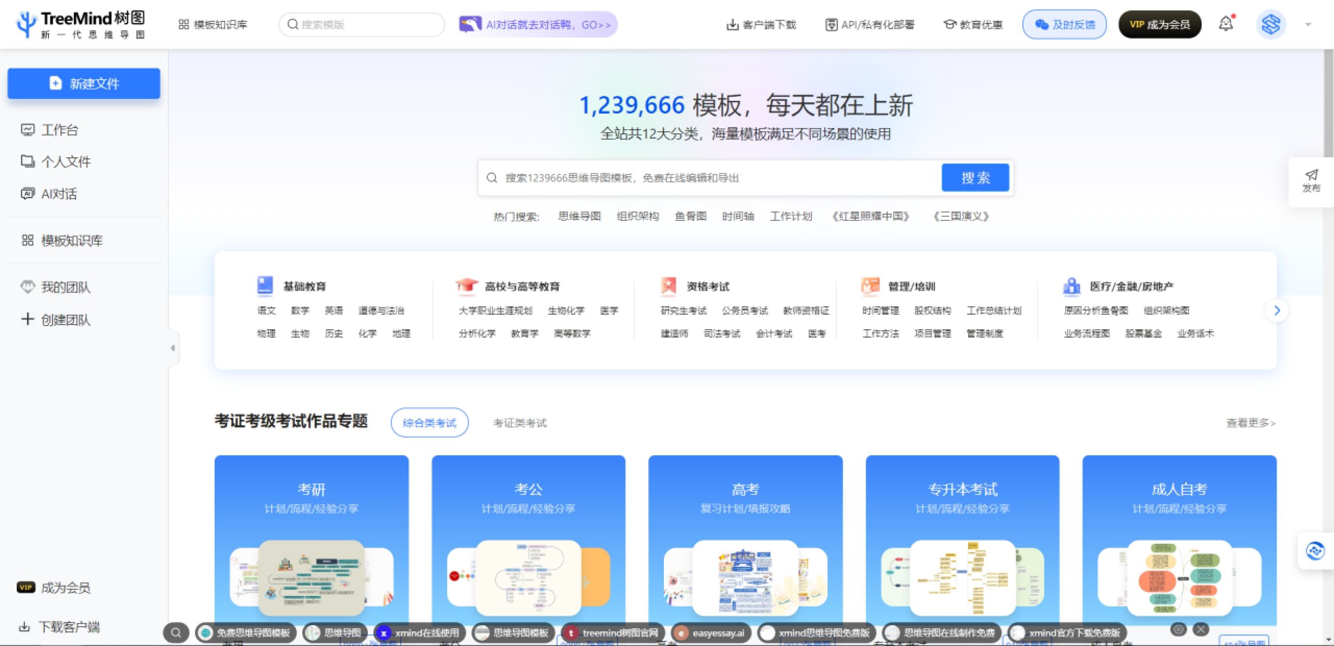Click the page vertical scrollbar
The width and height of the screenshot is (1334, 646).
click(x=1328, y=104)
